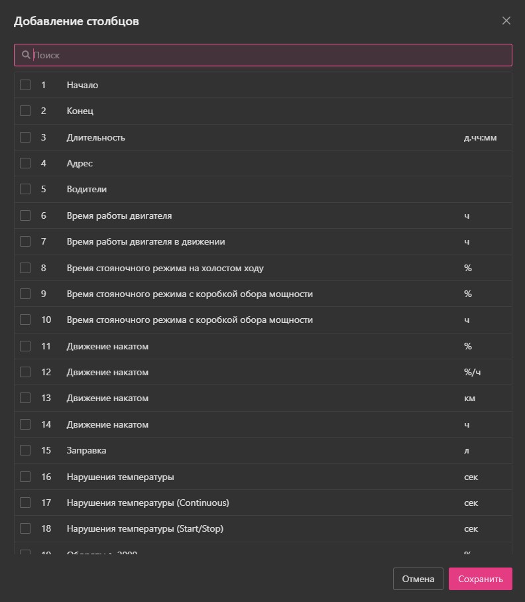Image resolution: width=525 pixels, height=602 pixels.
Task: Check the Заправка column checkbox
Action: pyautogui.click(x=25, y=450)
